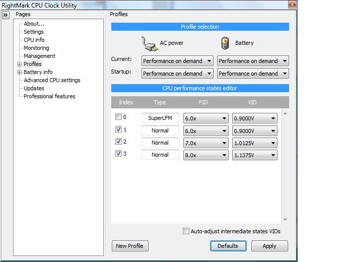The height and width of the screenshot is (262, 344).
Task: Go to the Management page
Action: (39, 56)
